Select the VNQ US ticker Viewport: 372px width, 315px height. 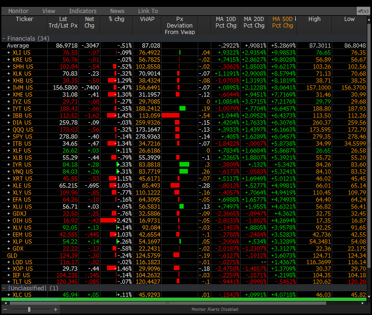click(x=22, y=171)
